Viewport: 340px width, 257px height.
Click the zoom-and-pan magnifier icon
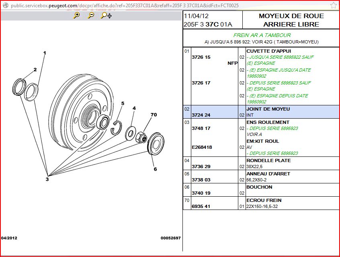[x=106, y=15]
